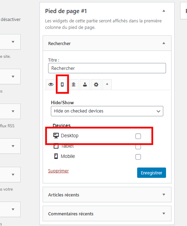The width and height of the screenshot is (187, 226).
Task: Click the Hide/Show heading
Action: tap(62, 103)
